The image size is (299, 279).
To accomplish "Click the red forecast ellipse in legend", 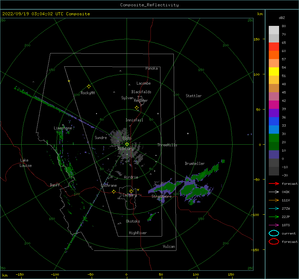I will (x=274, y=242).
